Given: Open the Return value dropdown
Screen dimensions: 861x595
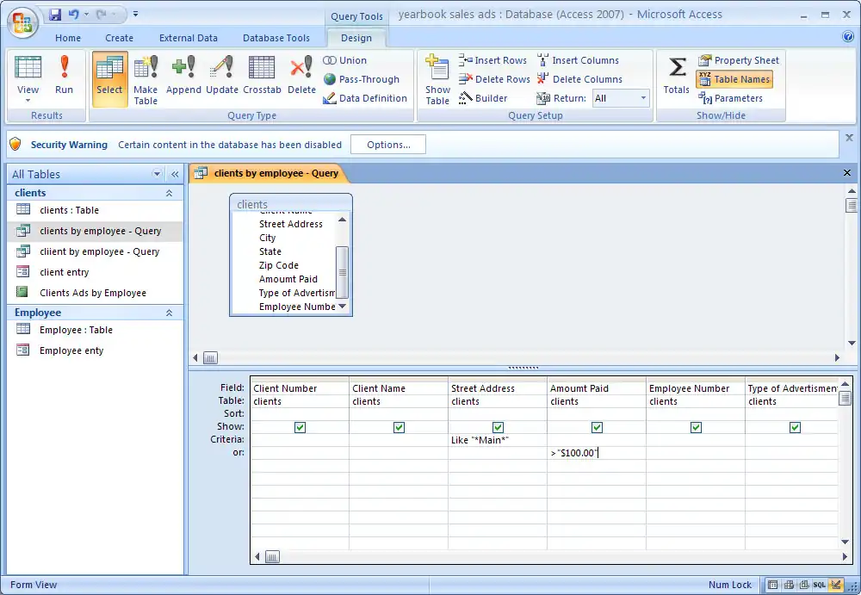Looking at the screenshot, I should pyautogui.click(x=643, y=98).
